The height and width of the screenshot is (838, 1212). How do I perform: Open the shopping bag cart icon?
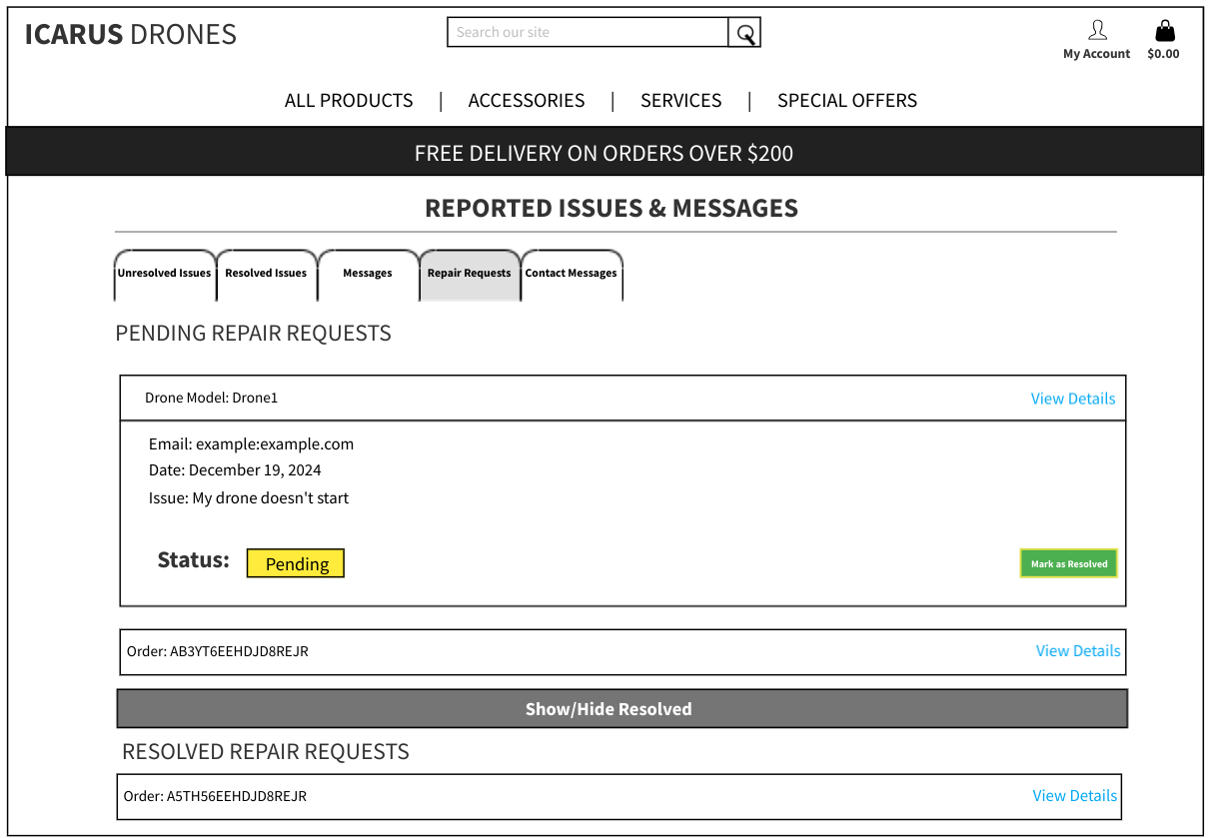click(x=1164, y=31)
